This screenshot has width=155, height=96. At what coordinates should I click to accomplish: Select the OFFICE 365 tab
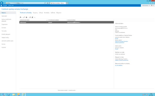11,6
